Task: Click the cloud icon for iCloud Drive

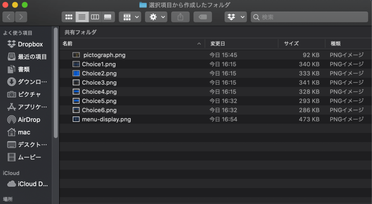Action: (x=11, y=184)
